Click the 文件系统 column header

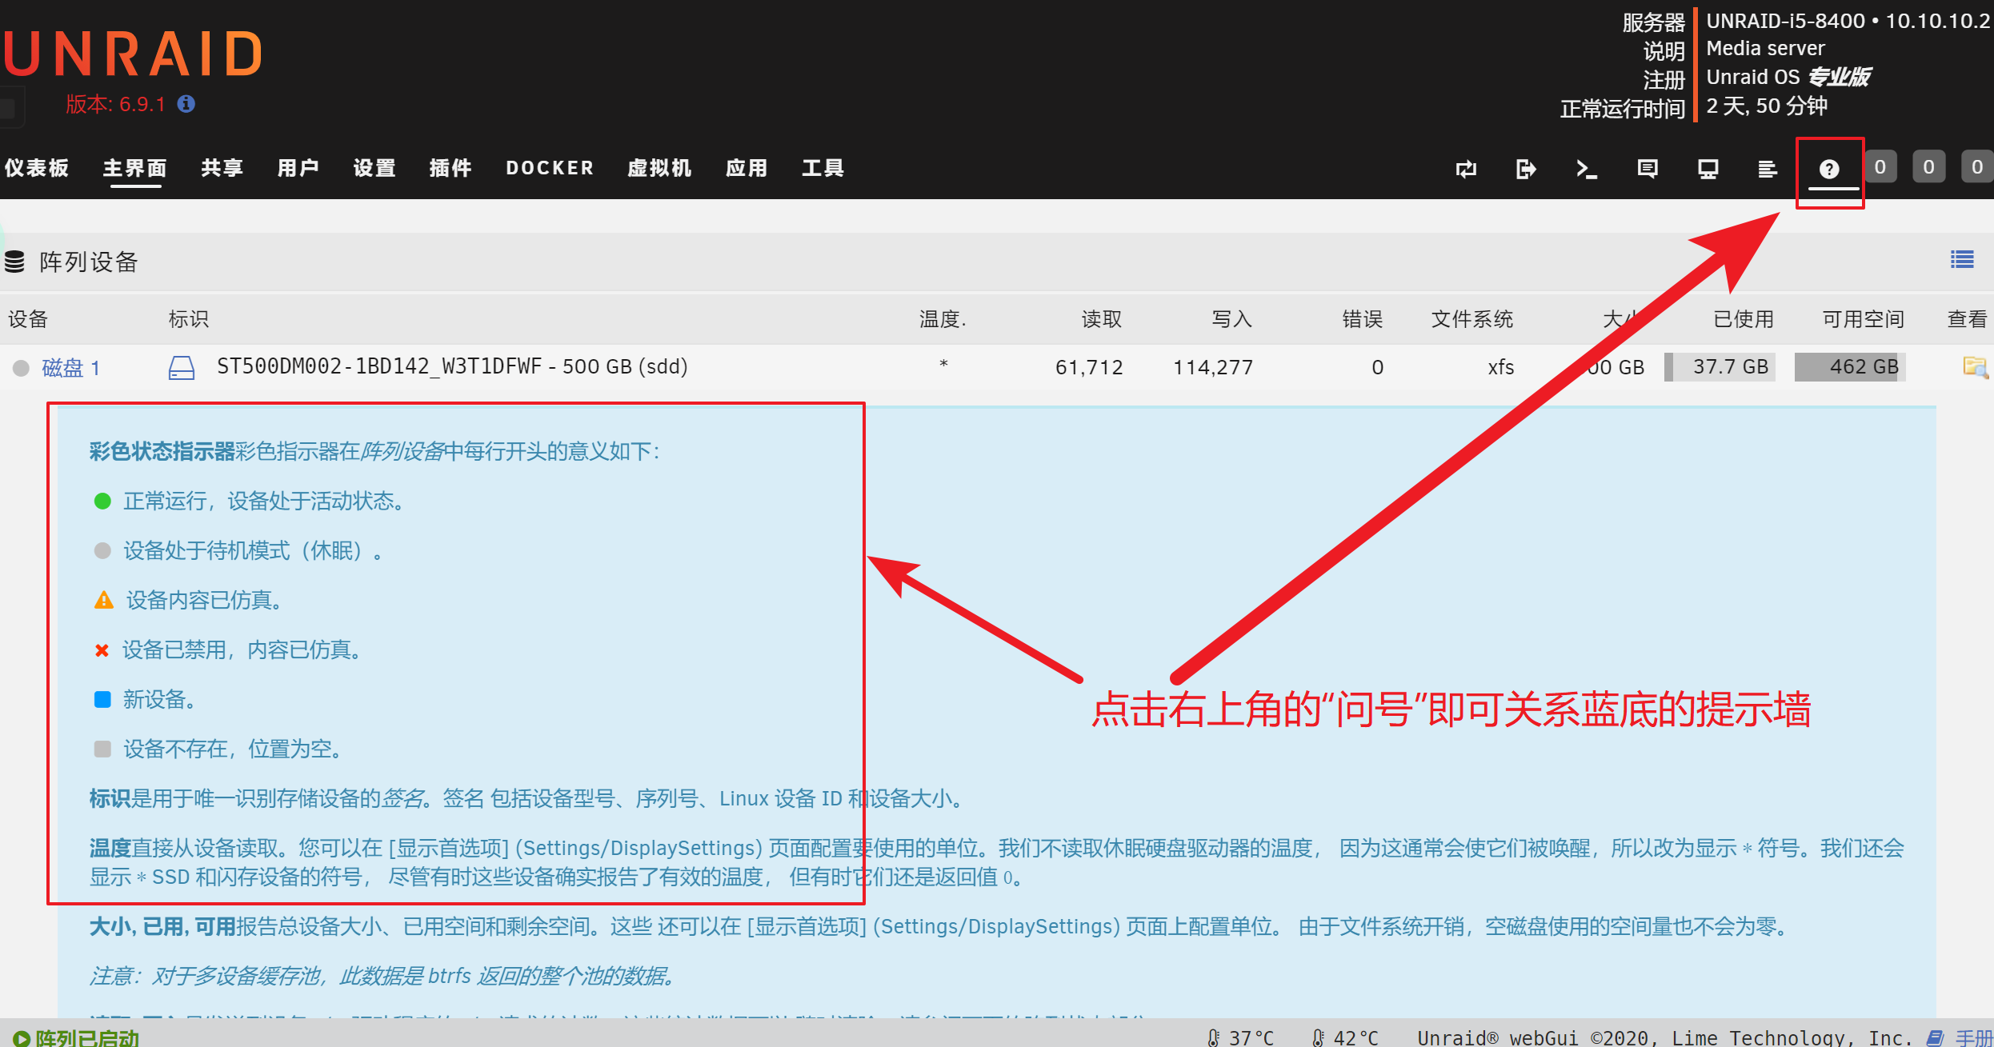pos(1471,319)
